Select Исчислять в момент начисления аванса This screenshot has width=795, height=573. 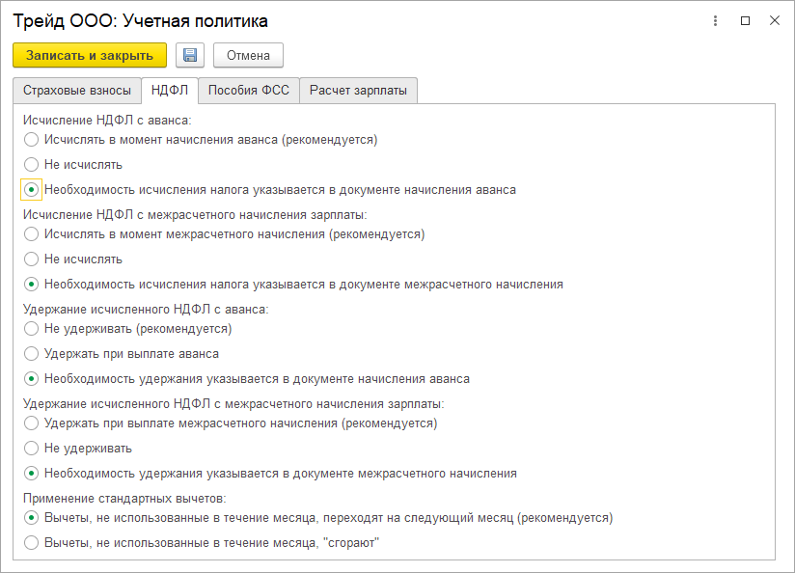click(x=32, y=140)
